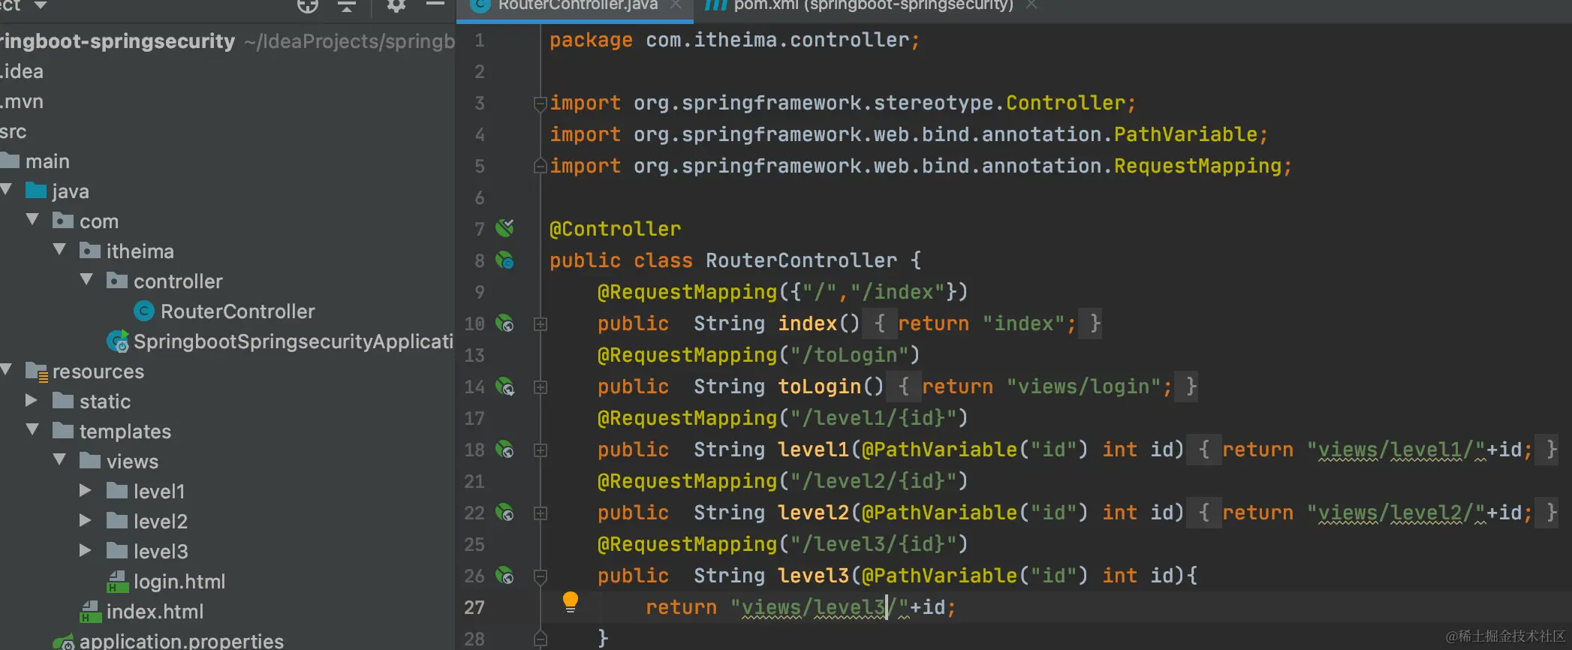Select login.html in the project tree

click(179, 582)
